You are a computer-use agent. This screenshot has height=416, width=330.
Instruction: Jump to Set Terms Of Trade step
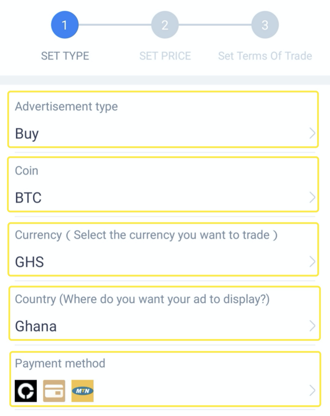tap(265, 56)
